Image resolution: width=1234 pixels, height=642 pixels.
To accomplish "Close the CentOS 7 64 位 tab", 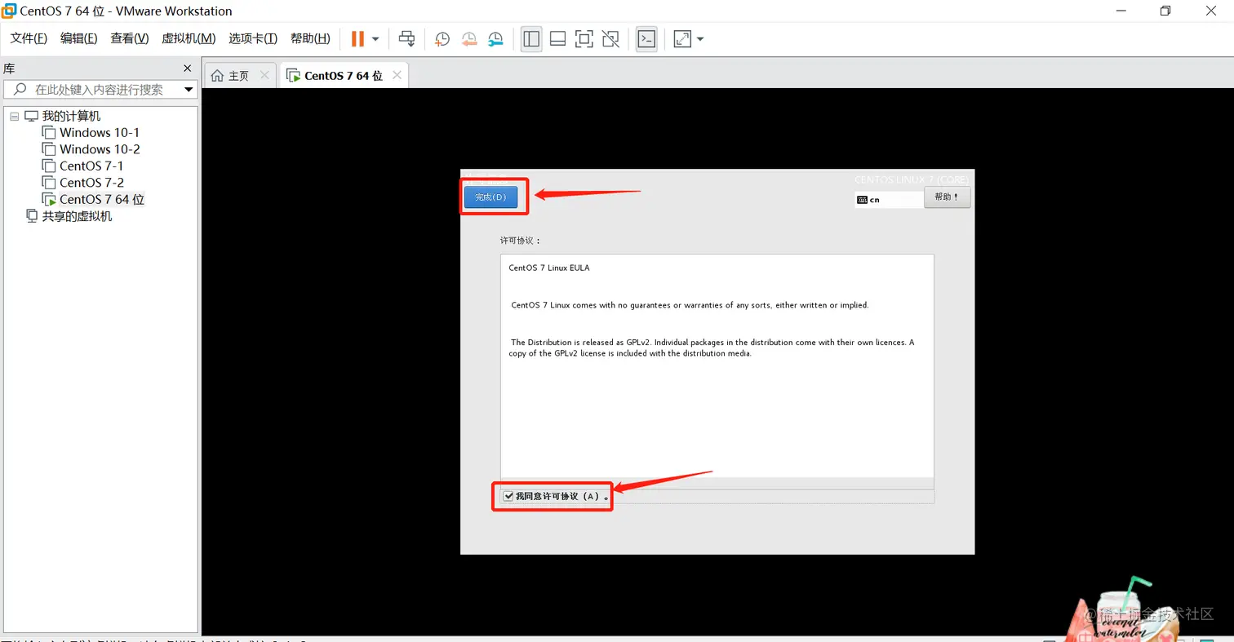I will pos(397,75).
